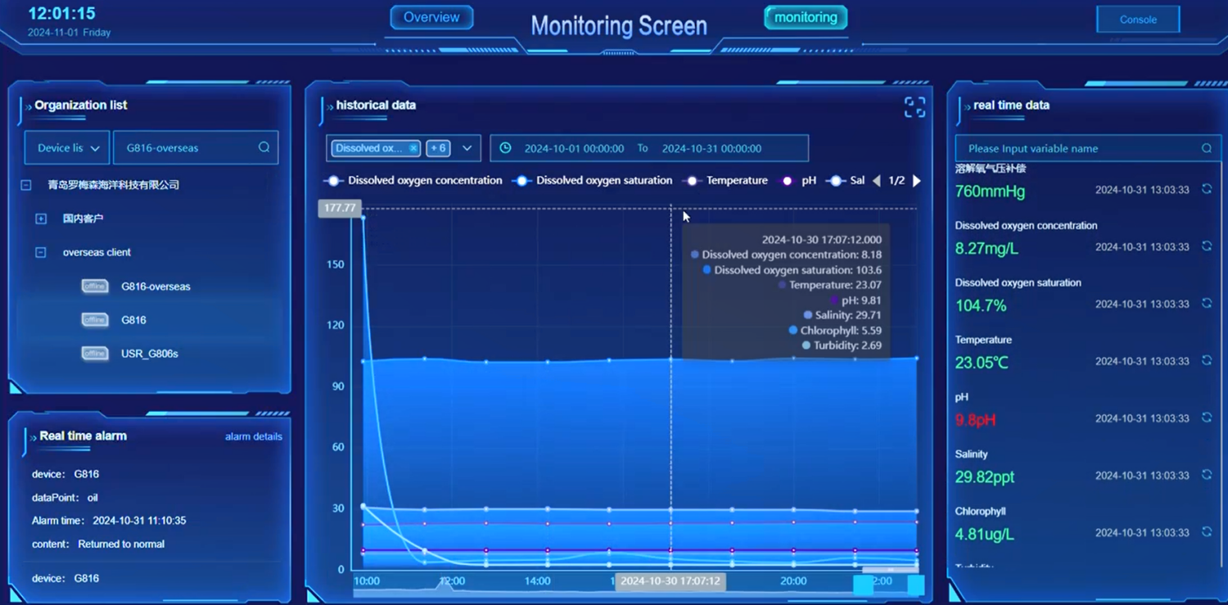Click search icon in Organization list

[264, 147]
